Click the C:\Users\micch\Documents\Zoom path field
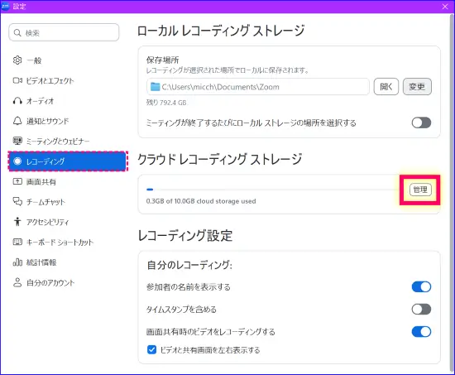 (x=258, y=87)
